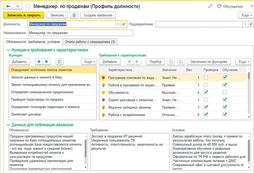Click graduation cap icon for Программа компании row
254x173 pixels.
tap(103, 78)
